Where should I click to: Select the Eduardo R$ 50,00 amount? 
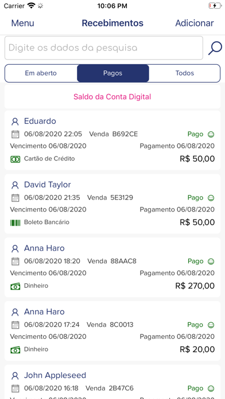[197, 159]
